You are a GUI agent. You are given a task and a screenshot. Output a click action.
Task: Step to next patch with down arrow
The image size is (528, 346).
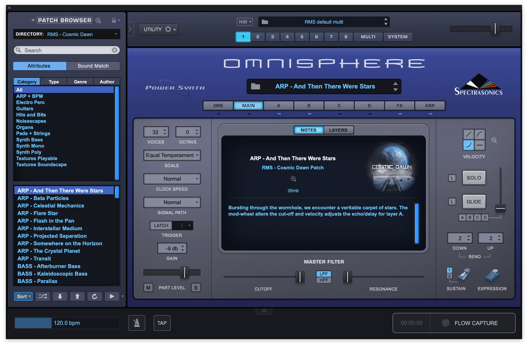coord(60,296)
